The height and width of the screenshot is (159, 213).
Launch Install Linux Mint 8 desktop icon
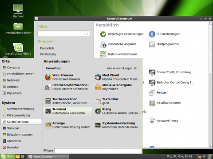click(x=18, y=49)
